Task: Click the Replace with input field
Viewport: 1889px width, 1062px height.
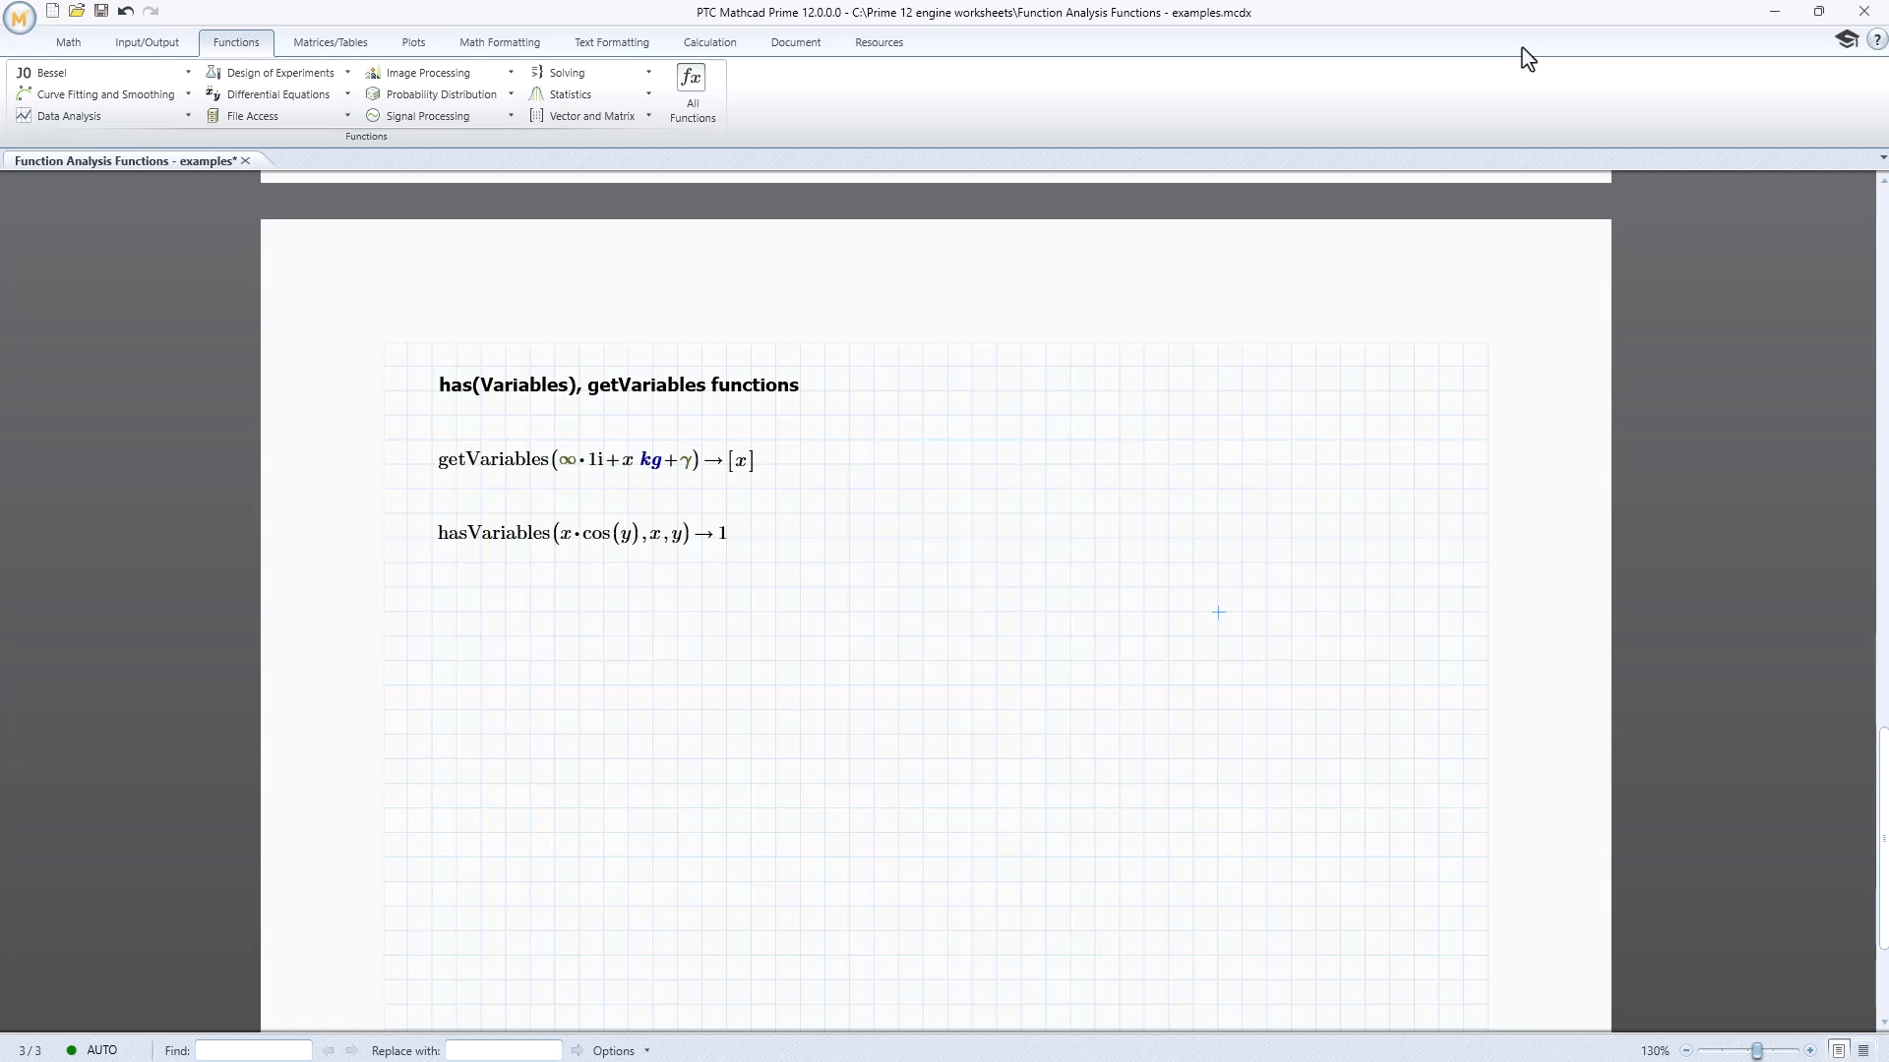Action: [504, 1051]
